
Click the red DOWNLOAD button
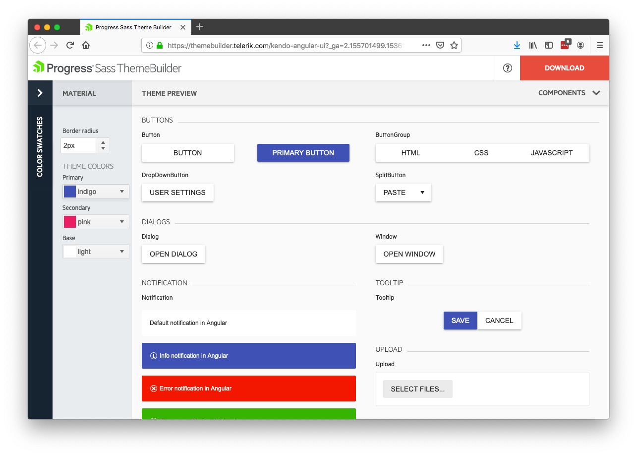click(x=564, y=67)
